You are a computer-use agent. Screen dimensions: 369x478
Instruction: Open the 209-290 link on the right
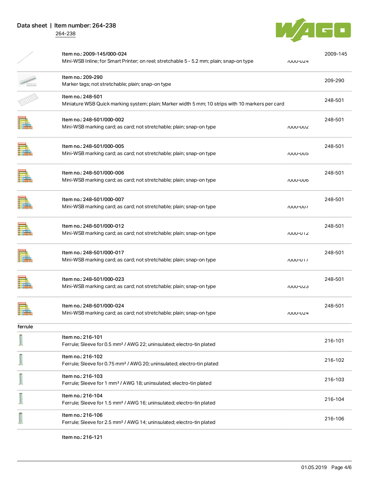pyautogui.click(x=334, y=81)
